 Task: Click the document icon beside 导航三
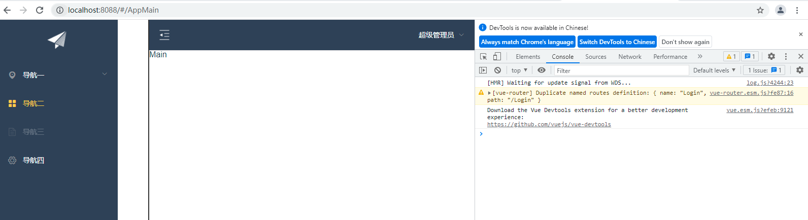pos(12,132)
